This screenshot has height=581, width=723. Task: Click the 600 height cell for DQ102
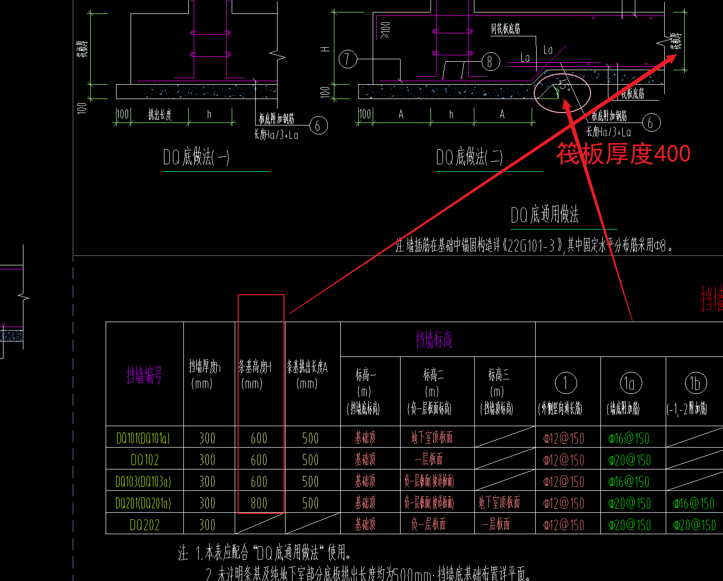click(259, 460)
